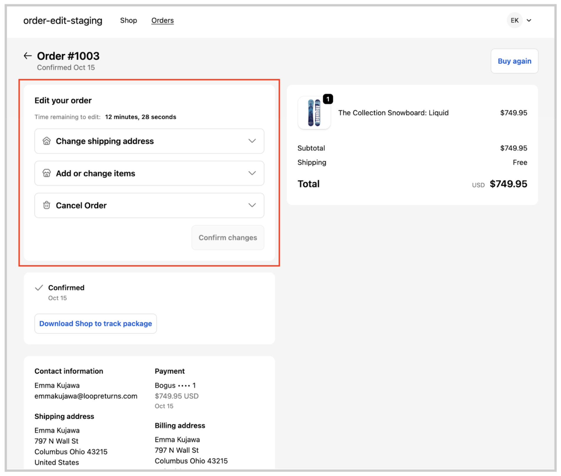Open the Liquid snowboard product thumbnail
This screenshot has width=561, height=476.
[314, 113]
